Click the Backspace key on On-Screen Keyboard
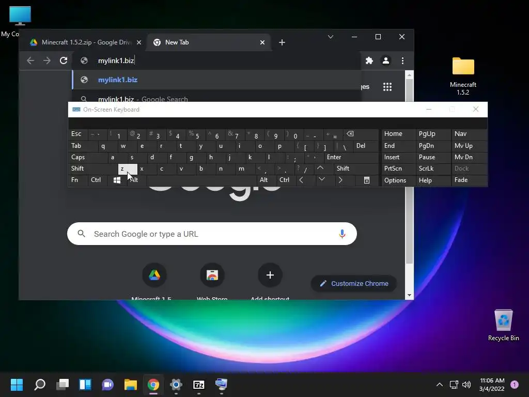529x397 pixels. (x=361, y=134)
